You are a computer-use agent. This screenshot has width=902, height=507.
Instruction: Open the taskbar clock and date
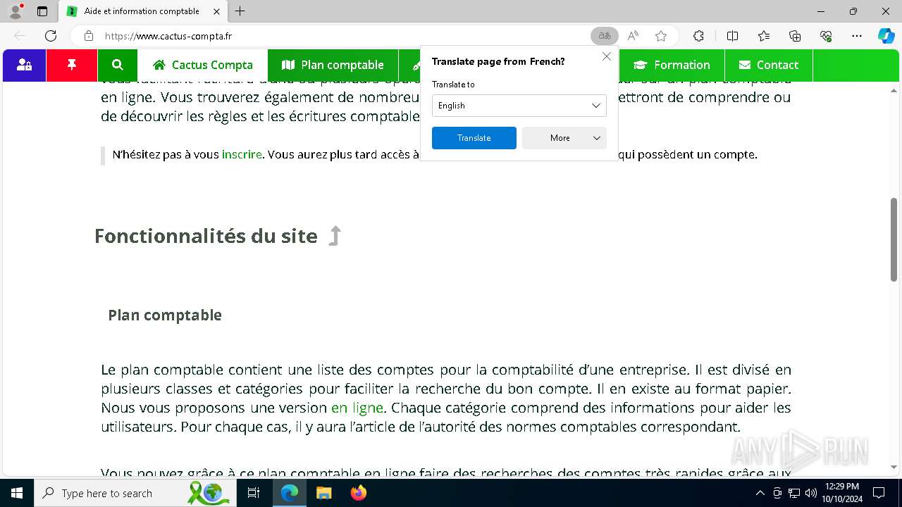[842, 493]
